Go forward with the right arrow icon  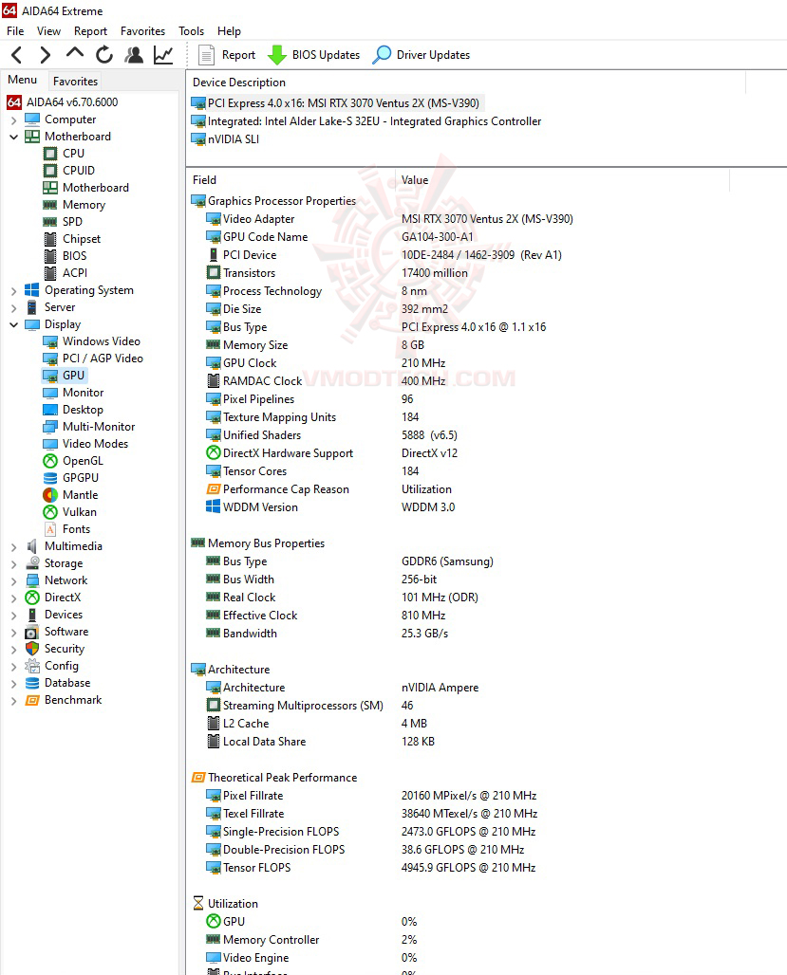click(x=45, y=55)
